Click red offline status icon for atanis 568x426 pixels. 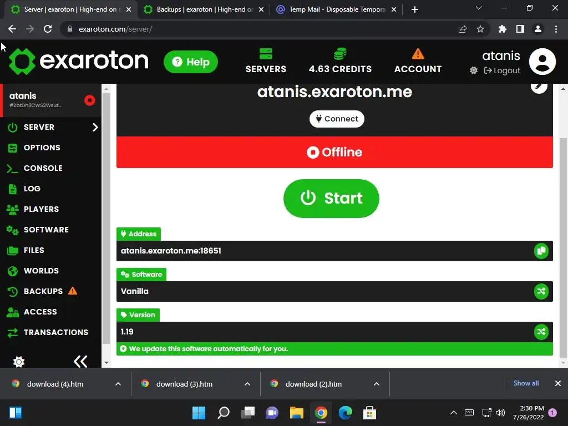point(90,100)
